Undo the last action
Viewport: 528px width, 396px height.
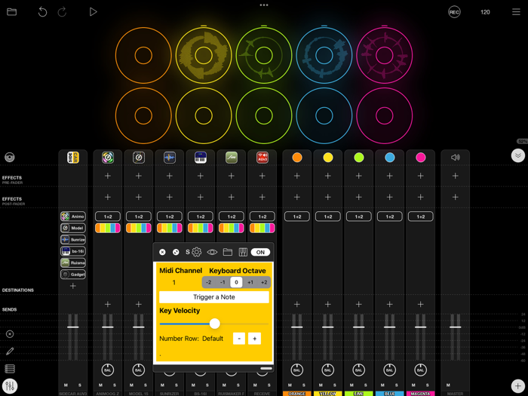pyautogui.click(x=42, y=12)
